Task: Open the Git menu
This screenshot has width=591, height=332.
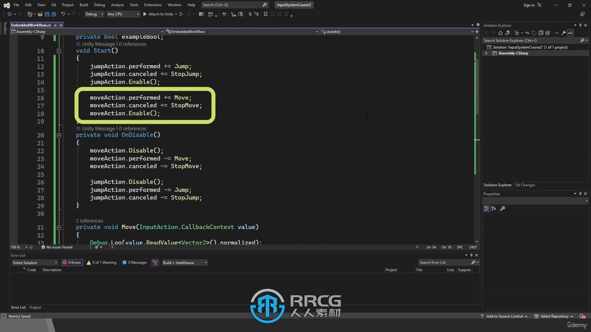Action: [x=54, y=5]
